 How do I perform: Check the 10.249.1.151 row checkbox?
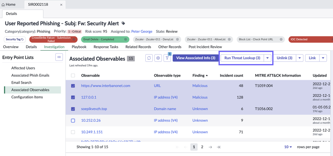[x=73, y=132]
